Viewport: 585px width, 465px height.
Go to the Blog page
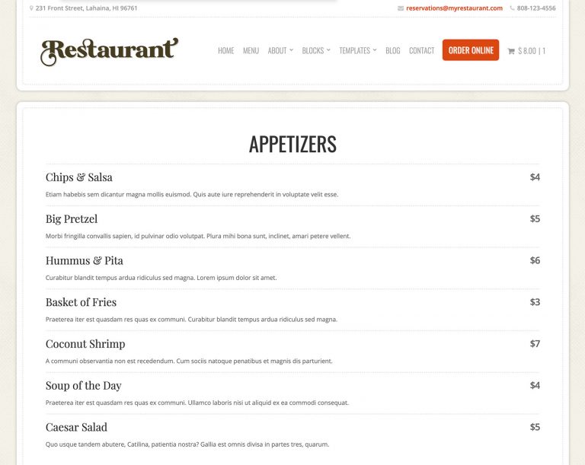[x=393, y=50]
